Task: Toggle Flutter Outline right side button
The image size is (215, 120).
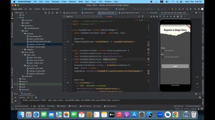Action: coord(203,18)
